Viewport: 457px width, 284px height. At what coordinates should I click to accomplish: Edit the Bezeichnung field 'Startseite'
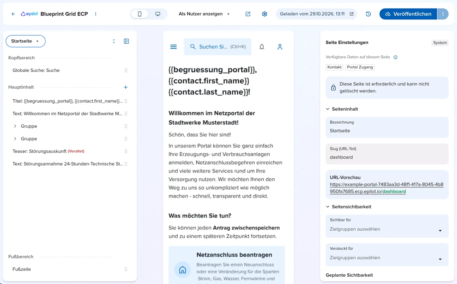tap(387, 127)
